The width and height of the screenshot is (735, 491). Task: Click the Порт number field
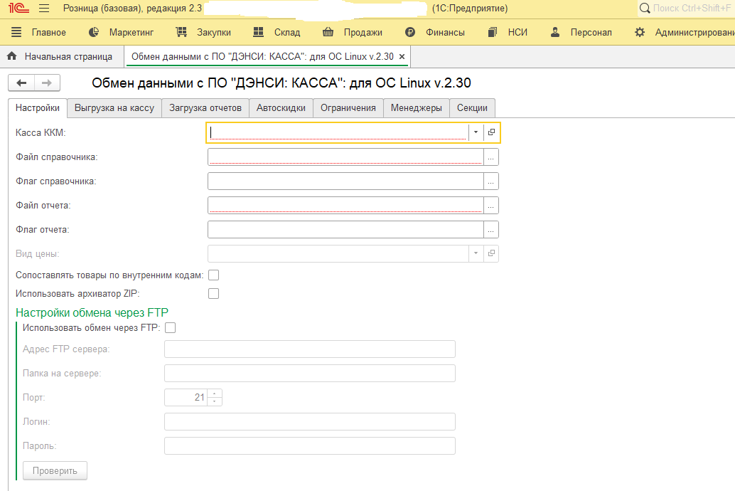point(186,398)
